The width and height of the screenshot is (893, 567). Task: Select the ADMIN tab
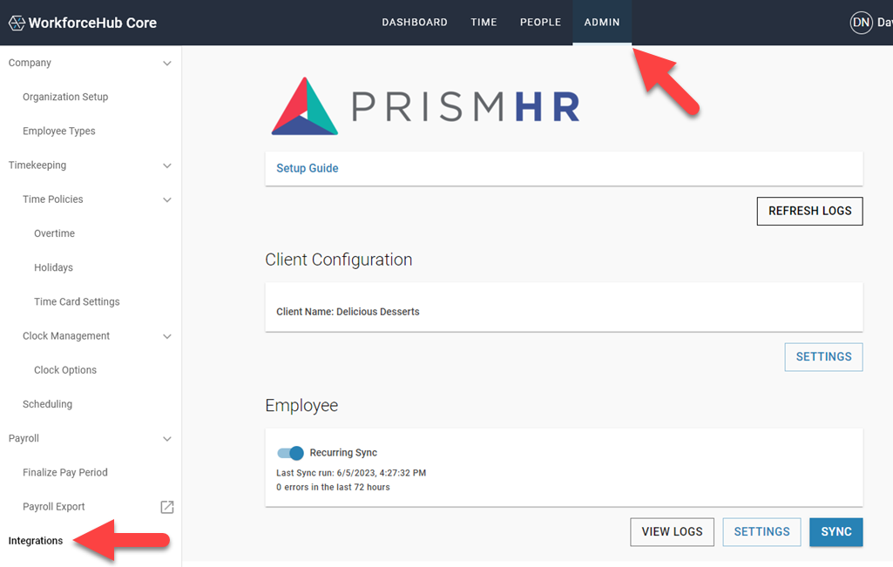(x=601, y=22)
